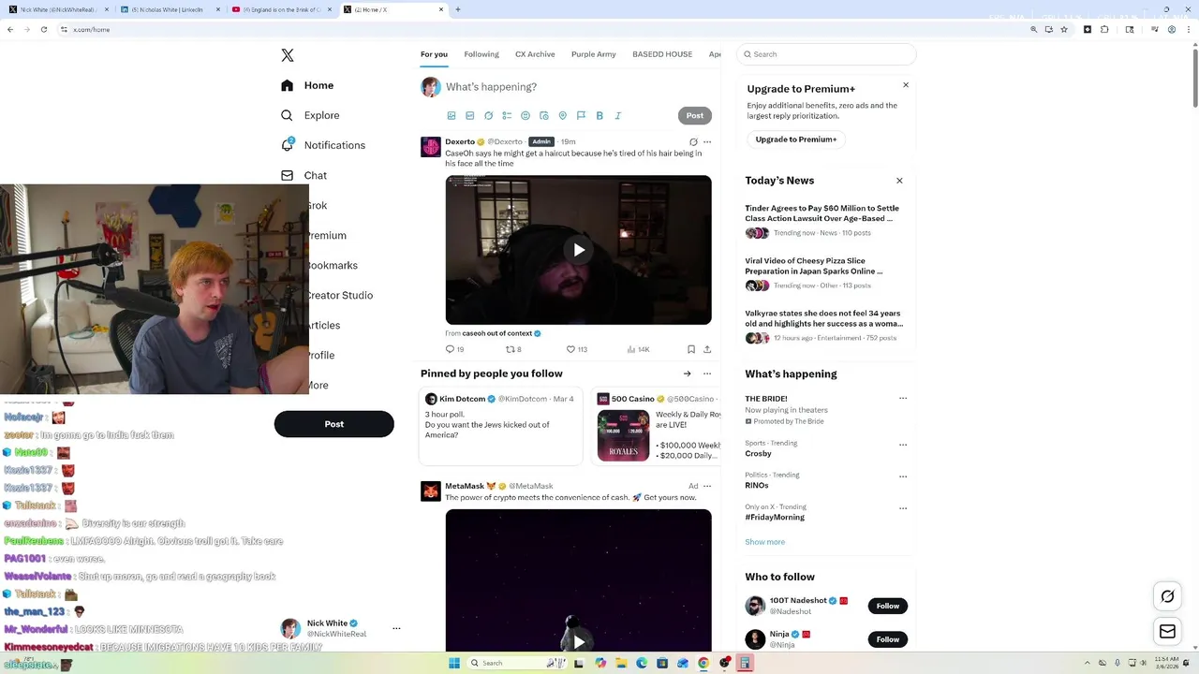This screenshot has width=1199, height=674.
Task: Dismiss the Upgrade to Premium+ card
Action: [906, 85]
